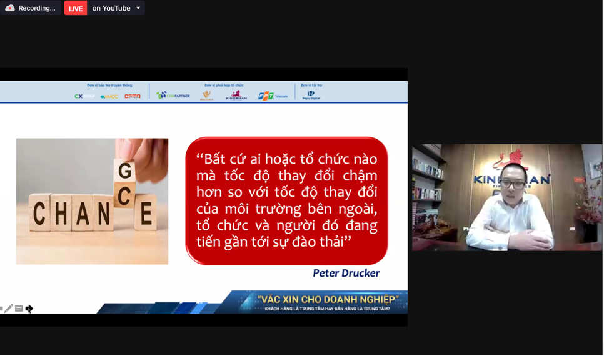Click the CHANGE wooden blocks image
The image size is (604, 356).
92,201
